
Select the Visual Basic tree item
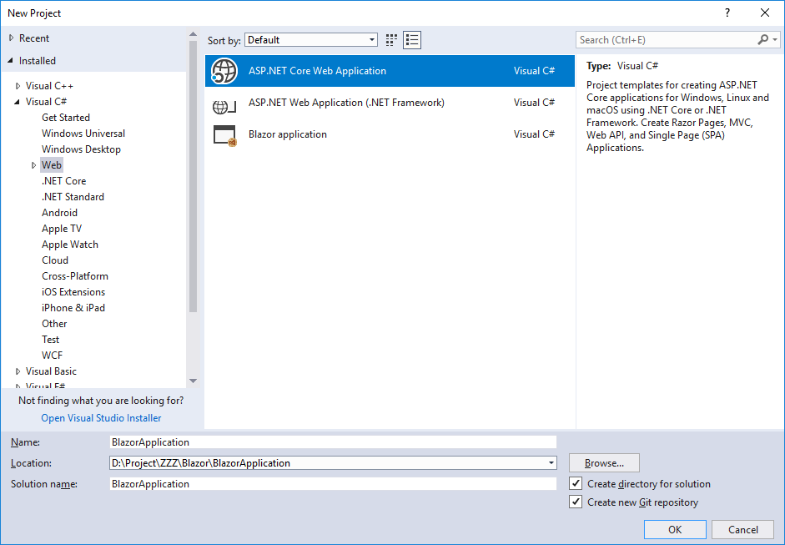click(51, 371)
